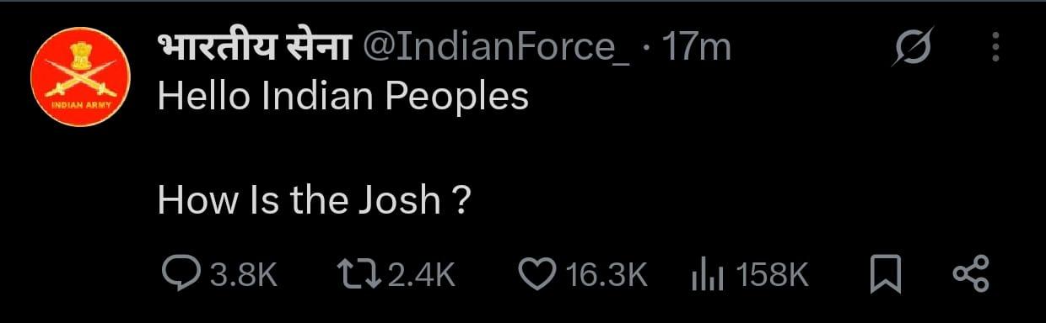Open the share icon for this tweet

tap(970, 275)
